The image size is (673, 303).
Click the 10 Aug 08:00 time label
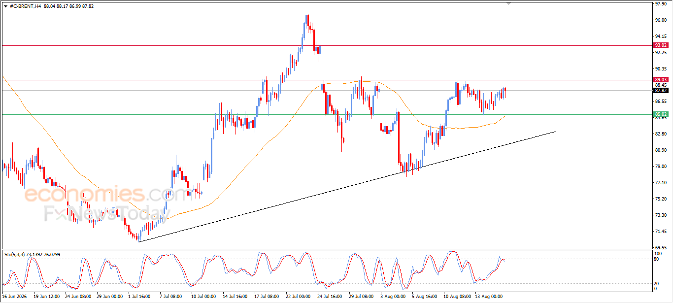coord(457,297)
